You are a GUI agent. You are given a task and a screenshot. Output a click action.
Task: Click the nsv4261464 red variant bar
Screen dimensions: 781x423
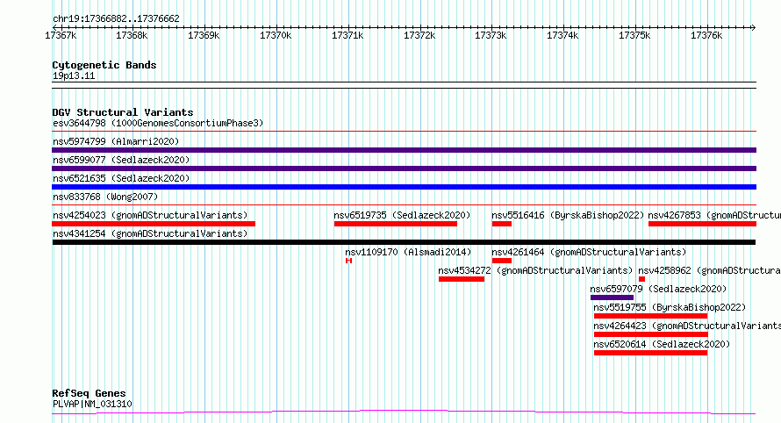click(x=502, y=261)
